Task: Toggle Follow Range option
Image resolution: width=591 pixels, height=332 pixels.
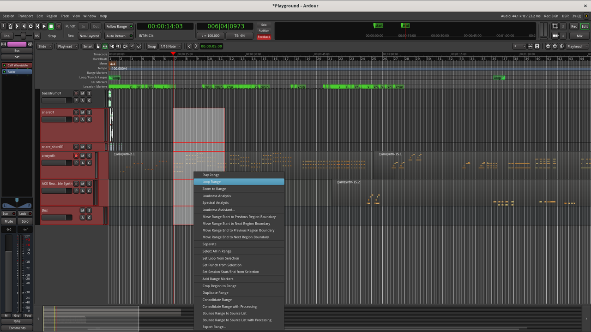Action: click(119, 26)
